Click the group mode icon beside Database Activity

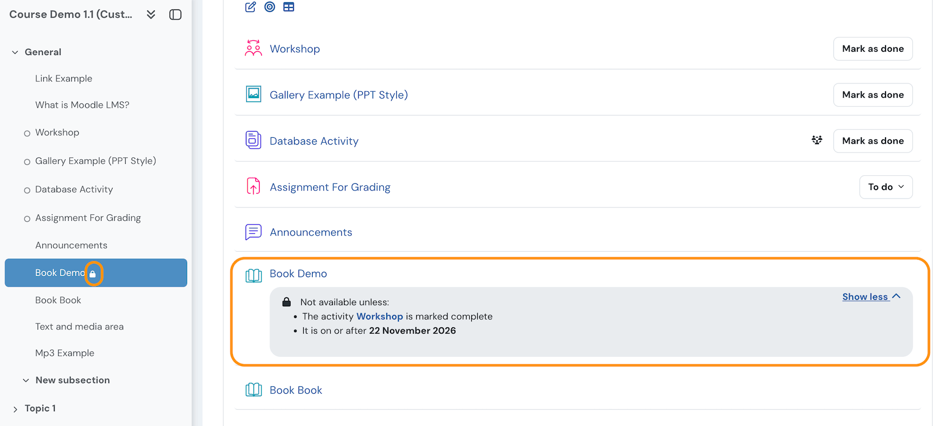pos(817,140)
